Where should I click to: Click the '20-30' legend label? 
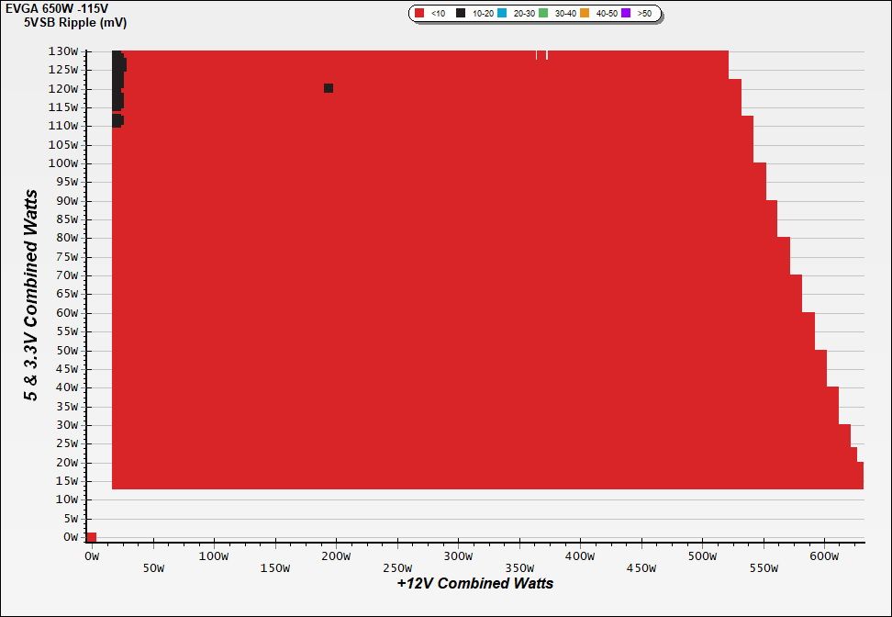click(524, 13)
